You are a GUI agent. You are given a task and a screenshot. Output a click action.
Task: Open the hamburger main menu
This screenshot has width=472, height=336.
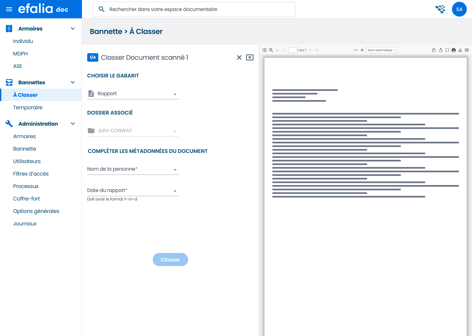click(9, 9)
